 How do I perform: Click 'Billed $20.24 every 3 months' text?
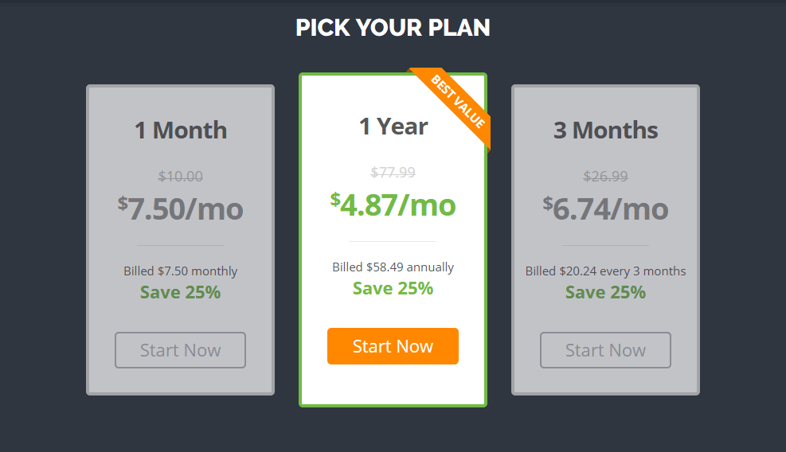pos(605,271)
